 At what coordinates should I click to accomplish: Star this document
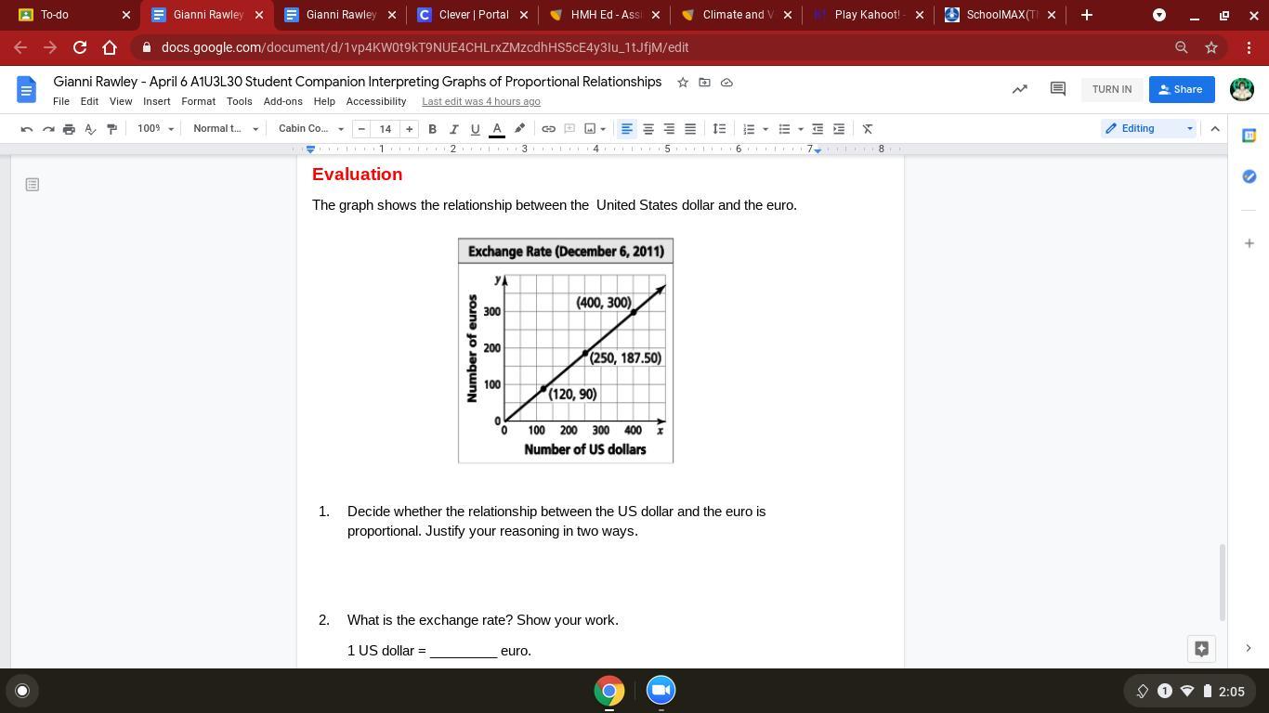click(x=683, y=83)
